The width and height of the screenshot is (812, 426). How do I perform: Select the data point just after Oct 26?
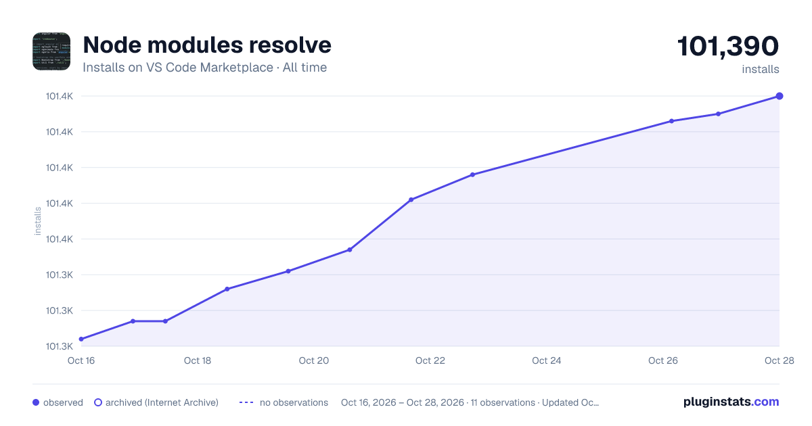pos(671,121)
